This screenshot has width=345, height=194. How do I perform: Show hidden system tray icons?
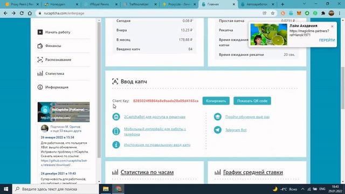[303, 189]
